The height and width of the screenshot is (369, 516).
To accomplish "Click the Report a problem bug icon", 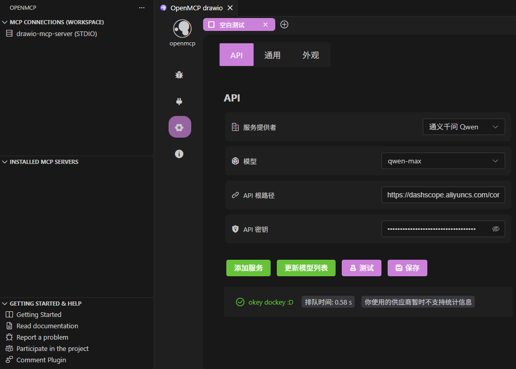I will [x=9, y=338].
